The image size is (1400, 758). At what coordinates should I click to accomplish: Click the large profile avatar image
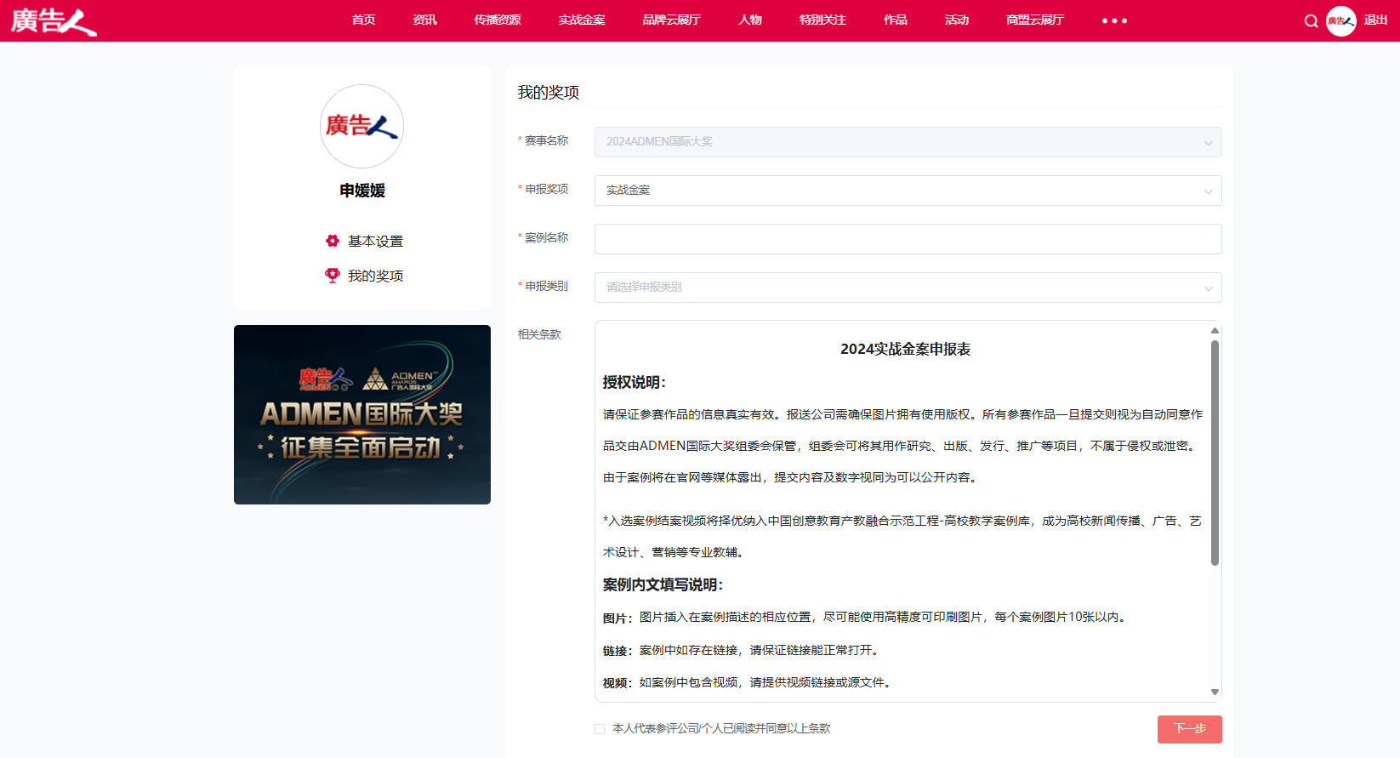(x=361, y=126)
